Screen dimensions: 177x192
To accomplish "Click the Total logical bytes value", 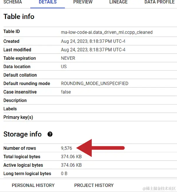I will pos(71,157).
